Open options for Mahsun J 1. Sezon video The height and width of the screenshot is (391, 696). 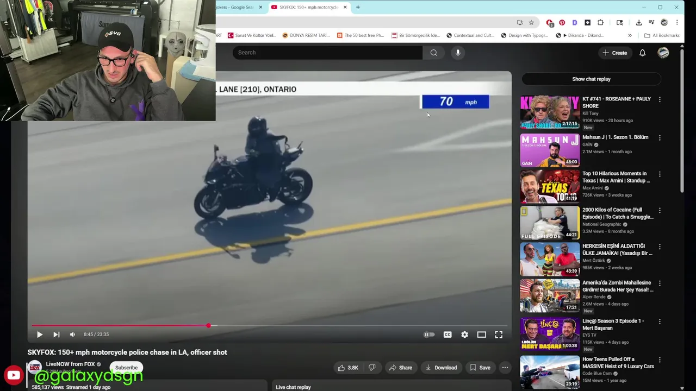[x=660, y=138]
